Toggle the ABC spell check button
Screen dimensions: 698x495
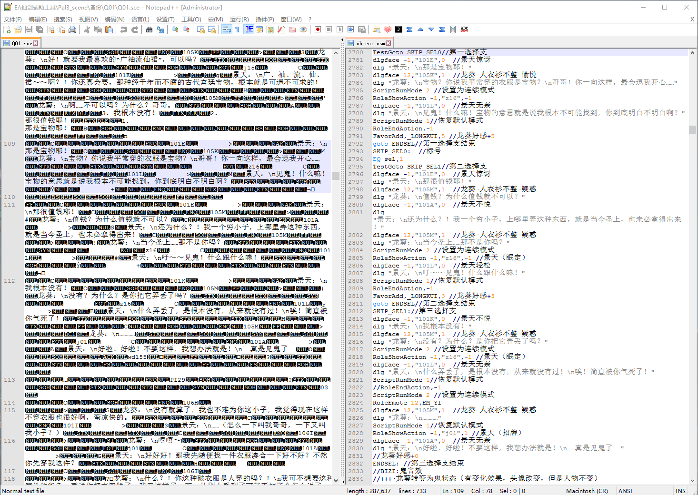[x=464, y=30]
